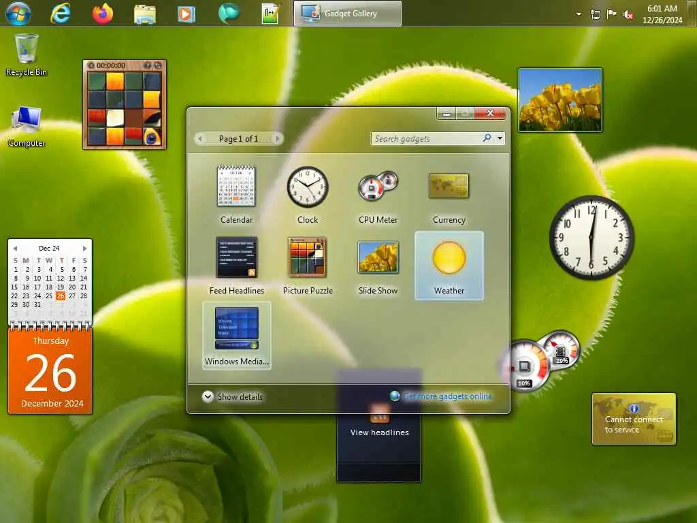The image size is (697, 523).
Task: Click the tulip slide show gadget picture
Action: (x=560, y=100)
